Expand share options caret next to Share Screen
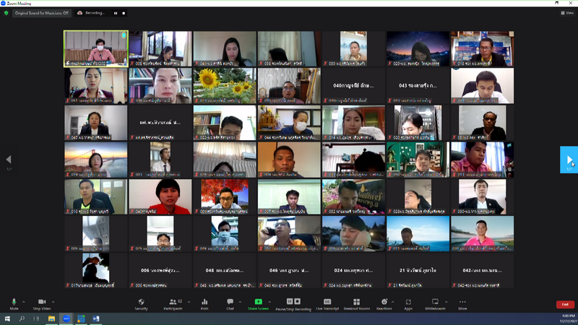The width and height of the screenshot is (578, 325). coord(269,302)
